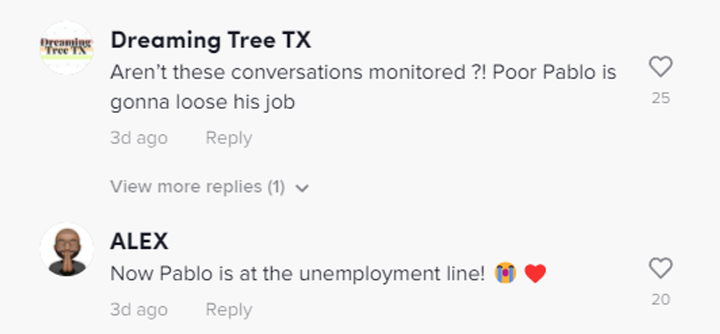Click the "Aren't these conversations monitored" line

362,73
